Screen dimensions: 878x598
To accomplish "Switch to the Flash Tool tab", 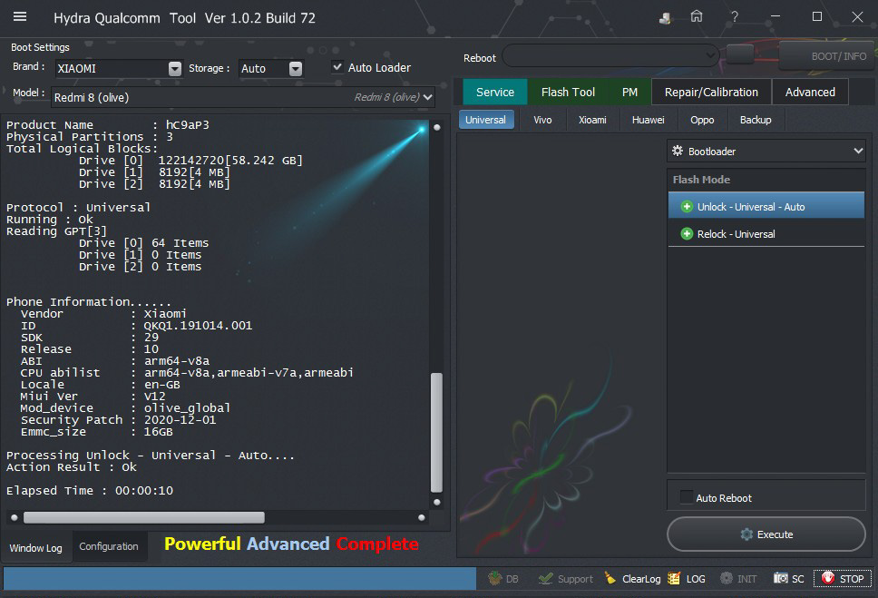I will (x=568, y=92).
